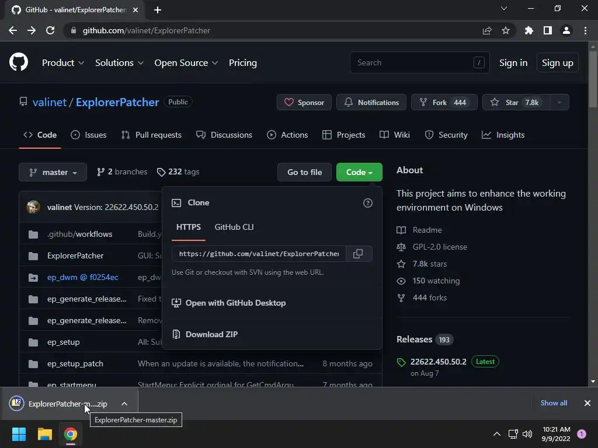The width and height of the screenshot is (598, 448).
Task: Click the Notifications button
Action: point(371,102)
